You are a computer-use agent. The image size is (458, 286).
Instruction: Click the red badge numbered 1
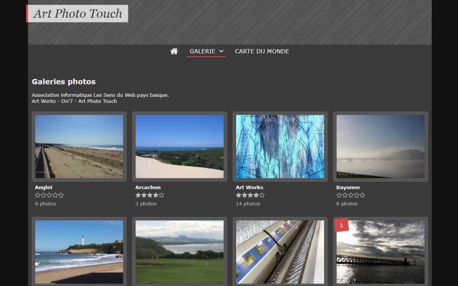(342, 225)
